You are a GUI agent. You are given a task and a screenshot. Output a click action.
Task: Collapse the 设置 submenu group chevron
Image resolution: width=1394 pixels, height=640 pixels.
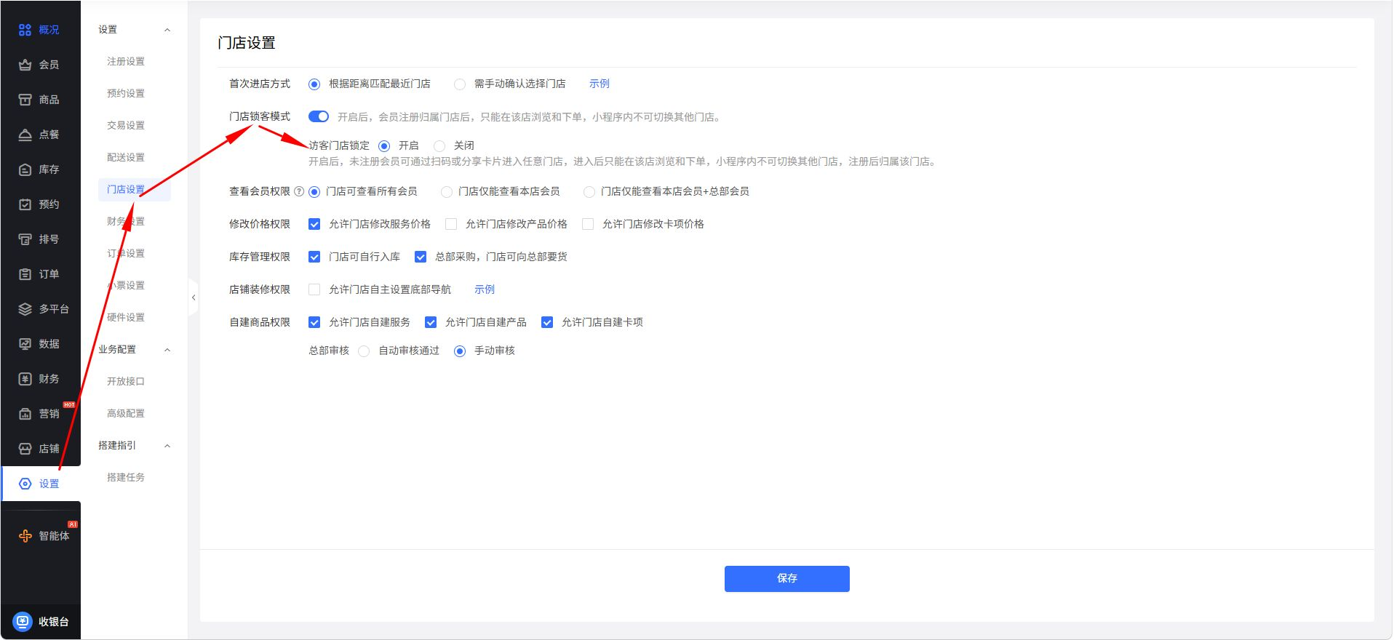tap(167, 30)
